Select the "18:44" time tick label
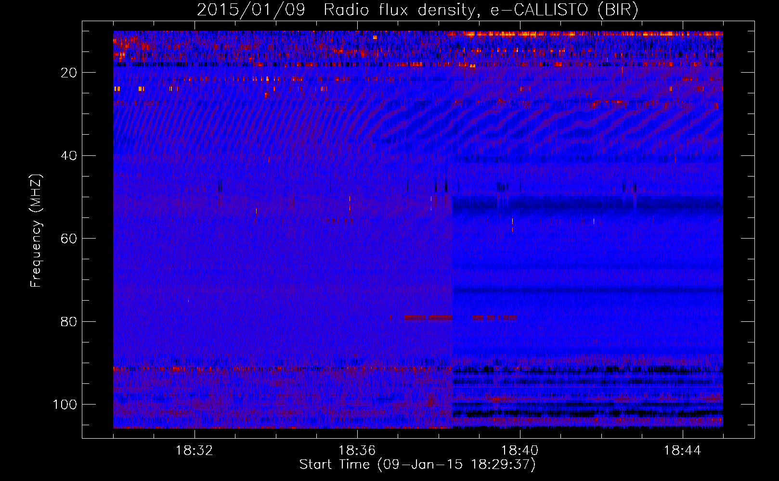 [x=683, y=451]
